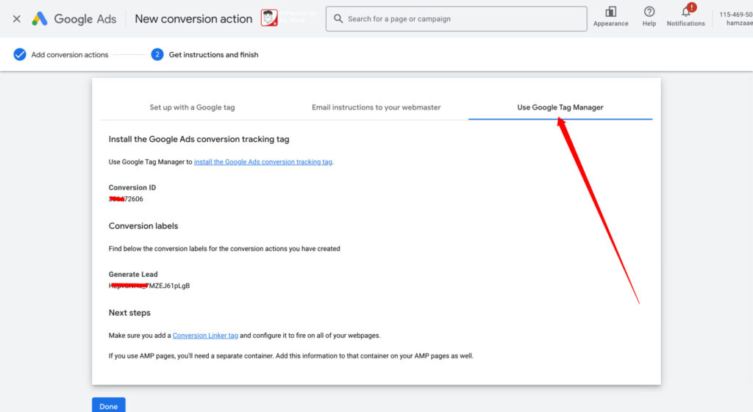Open the Notifications bell
753x412 pixels.
click(685, 12)
